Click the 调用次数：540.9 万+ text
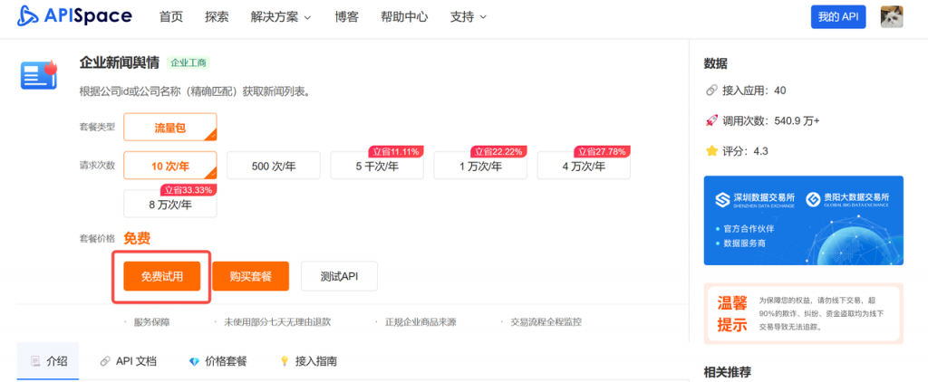 (x=771, y=120)
